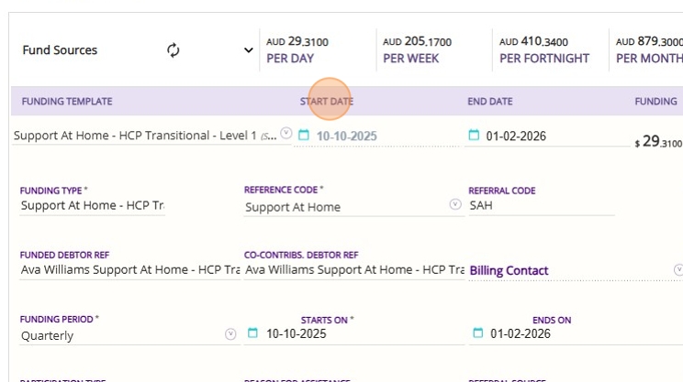Click the Start Date column header
This screenshot has height=382, width=683.
click(326, 102)
